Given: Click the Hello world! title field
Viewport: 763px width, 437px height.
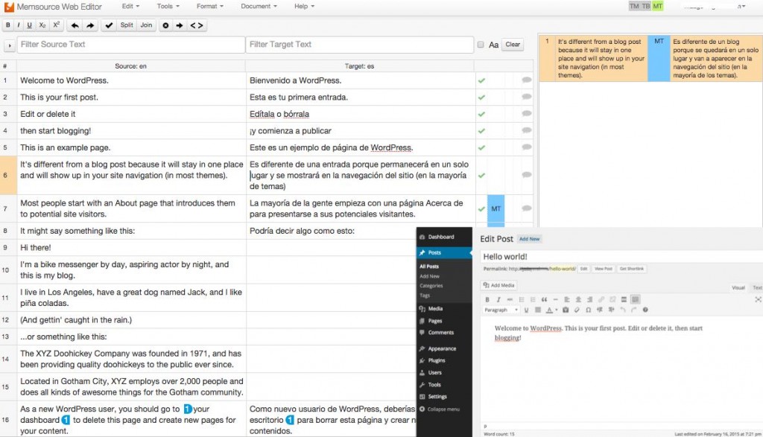Looking at the screenshot, I should [621, 257].
